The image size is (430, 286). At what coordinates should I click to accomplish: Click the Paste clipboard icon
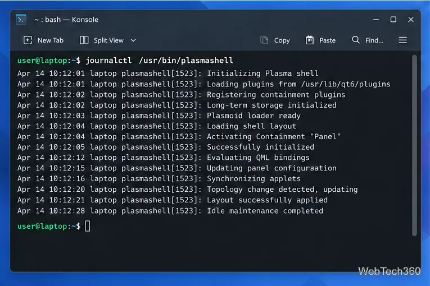[x=310, y=40]
